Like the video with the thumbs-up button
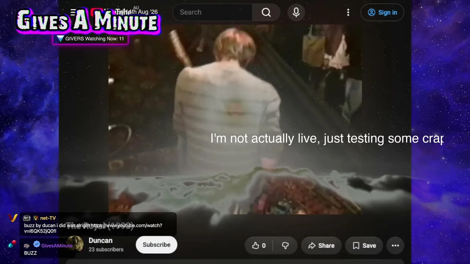This screenshot has height=264, width=470. tap(259, 246)
